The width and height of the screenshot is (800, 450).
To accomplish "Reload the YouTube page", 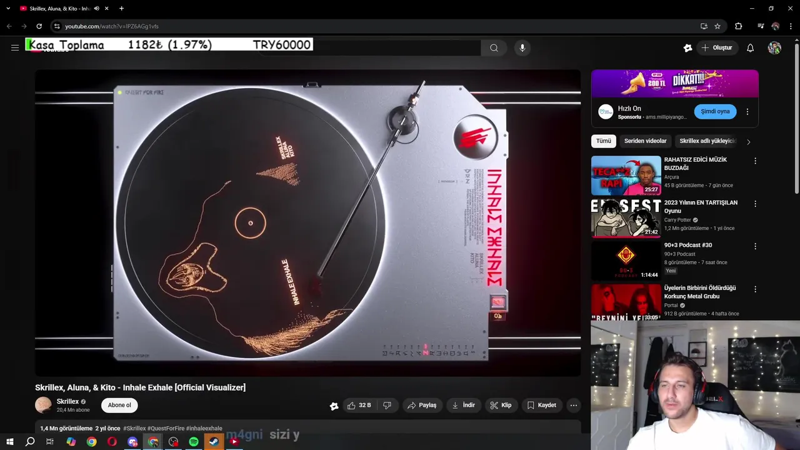I will point(39,26).
